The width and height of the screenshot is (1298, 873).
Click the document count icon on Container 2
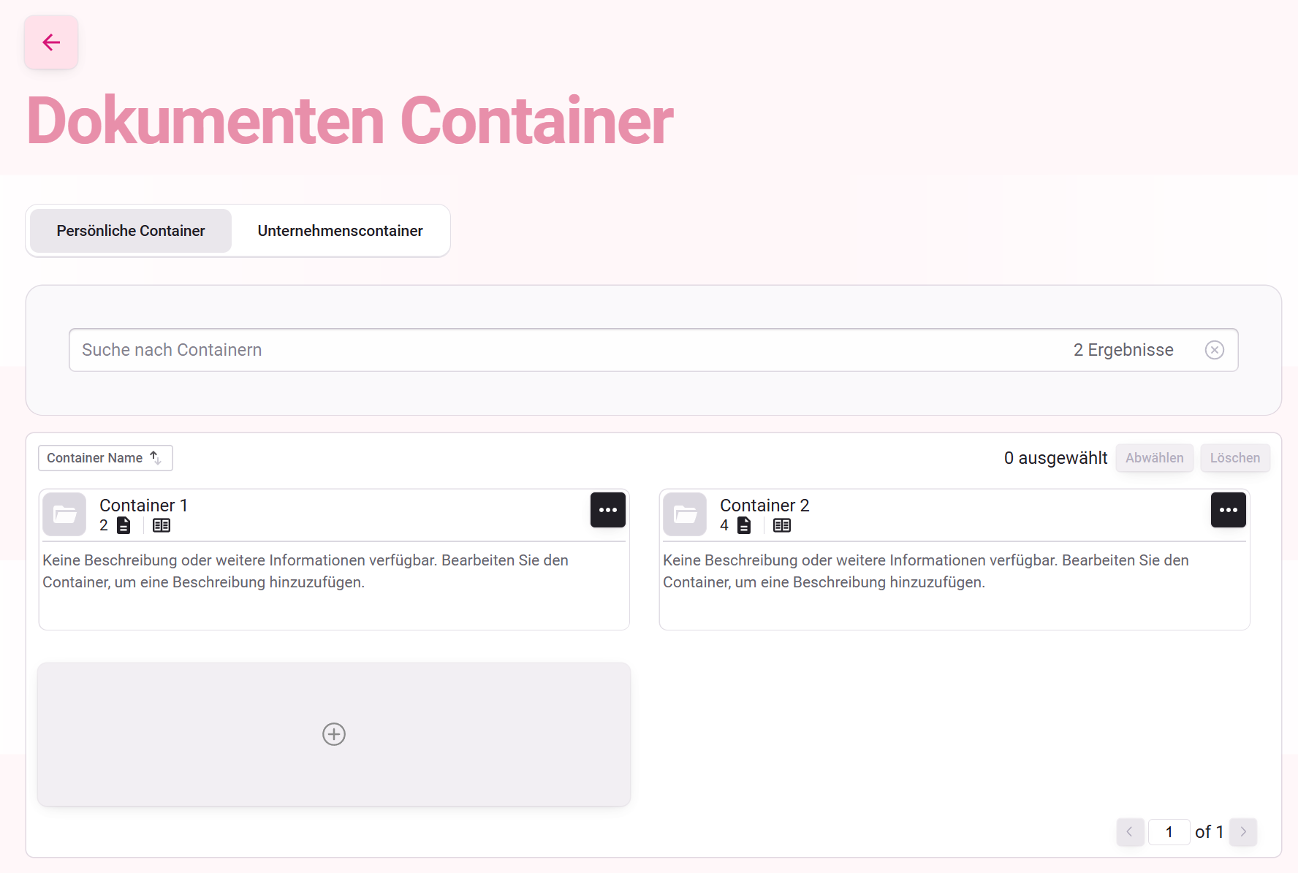(x=744, y=525)
